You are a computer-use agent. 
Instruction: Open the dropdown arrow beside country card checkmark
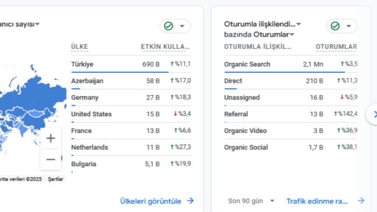pyautogui.click(x=182, y=26)
